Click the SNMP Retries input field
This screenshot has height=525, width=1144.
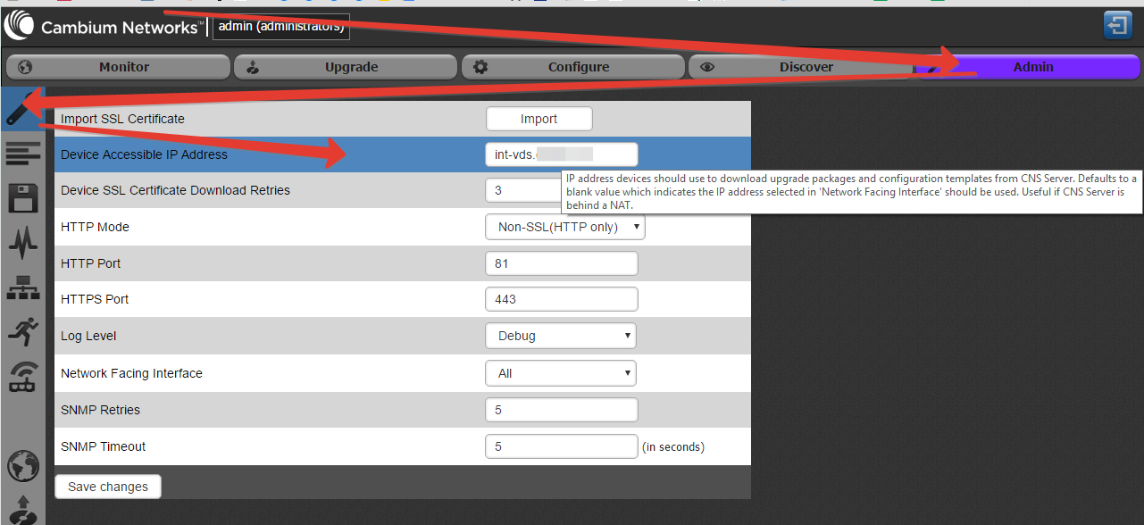[562, 410]
